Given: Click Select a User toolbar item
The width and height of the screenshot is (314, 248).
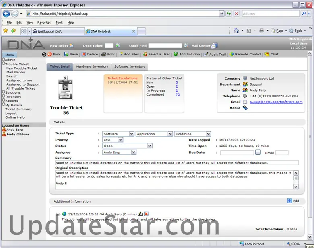Looking at the screenshot, I should (157, 54).
